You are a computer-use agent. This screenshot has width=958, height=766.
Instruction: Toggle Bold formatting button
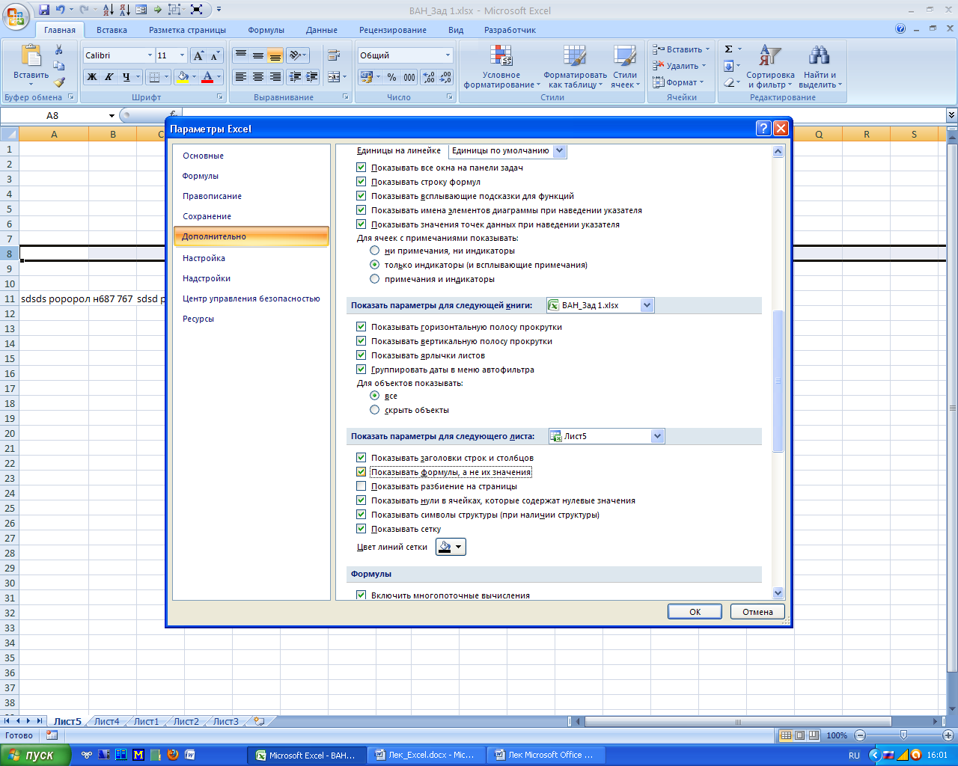92,76
